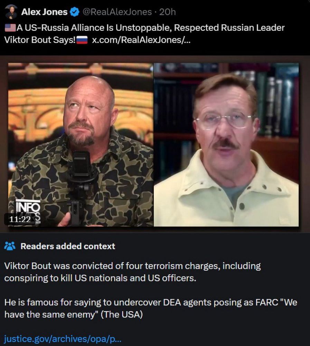
Task: Click the 11:22 video duration badge
Action: click(20, 219)
